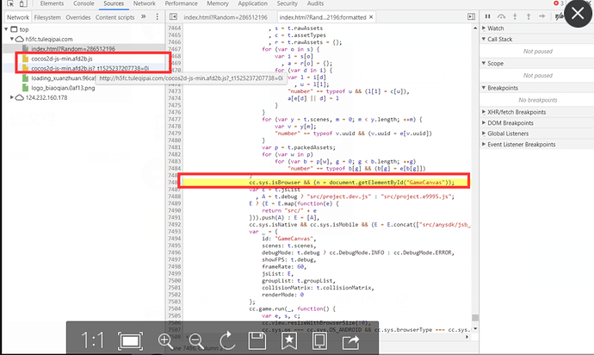
Task: Toggle the device toolbar icon
Action: point(23,3)
